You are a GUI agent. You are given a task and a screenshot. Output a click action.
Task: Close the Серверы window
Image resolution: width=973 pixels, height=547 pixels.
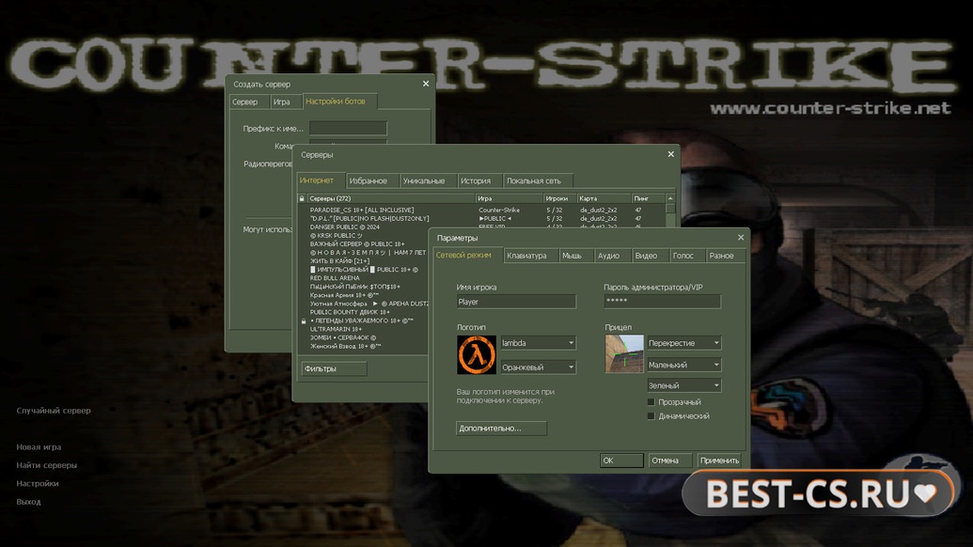pos(671,154)
